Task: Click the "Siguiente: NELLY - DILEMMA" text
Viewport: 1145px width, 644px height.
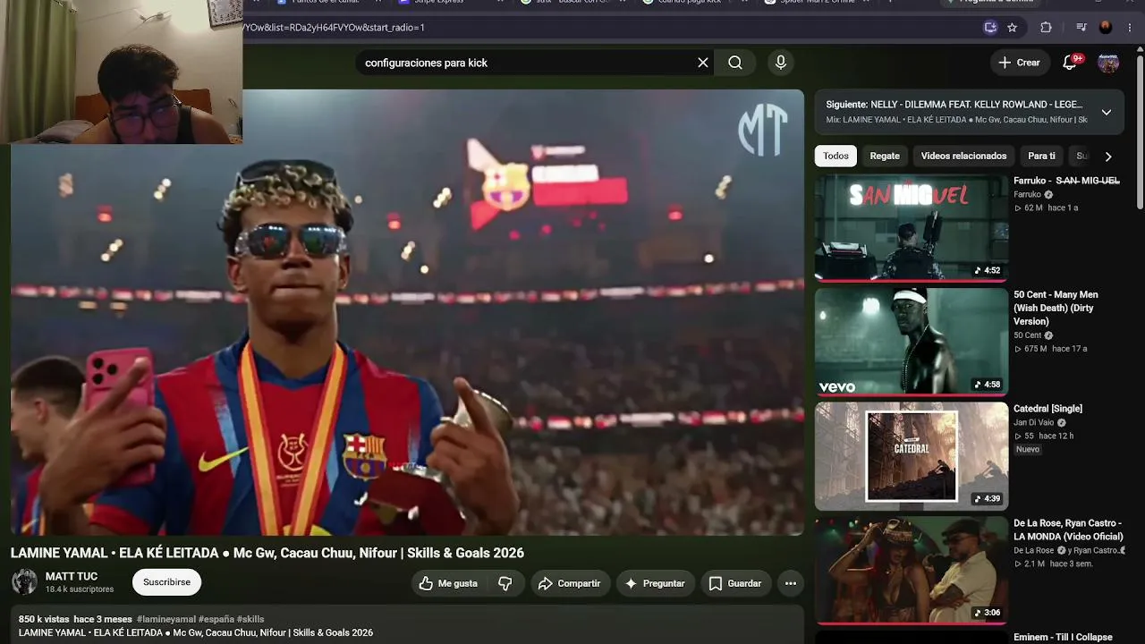Action: click(x=954, y=105)
